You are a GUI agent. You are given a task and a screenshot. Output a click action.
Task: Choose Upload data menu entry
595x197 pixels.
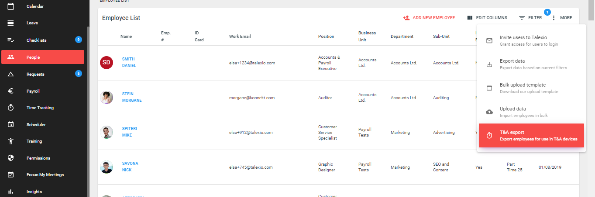(530, 112)
